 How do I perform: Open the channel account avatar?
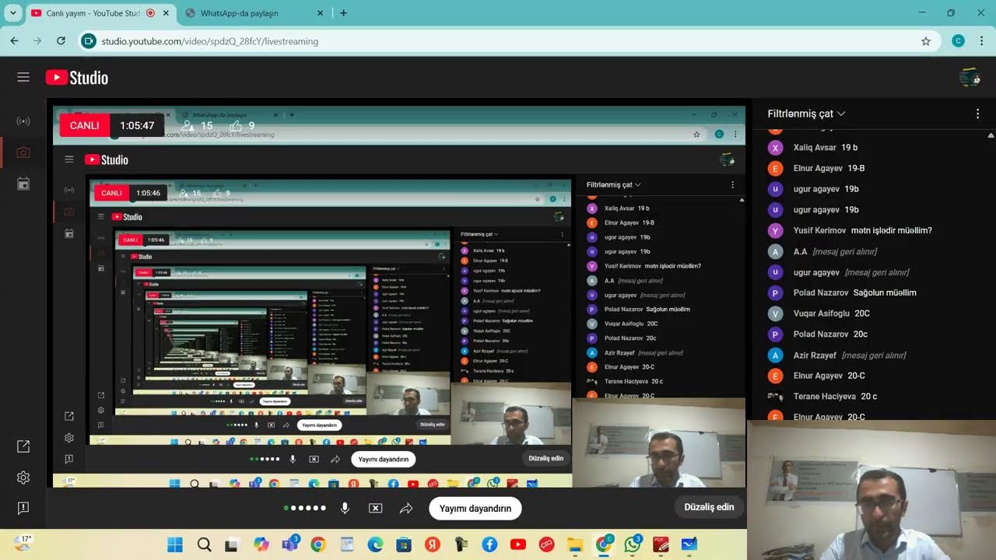pyautogui.click(x=970, y=77)
